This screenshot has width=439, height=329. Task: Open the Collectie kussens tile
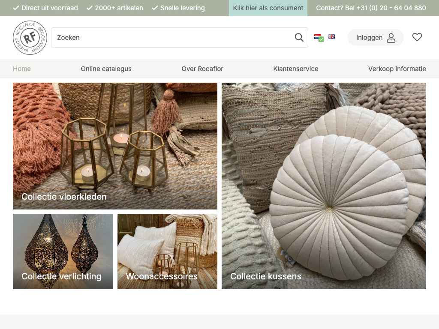(324, 186)
